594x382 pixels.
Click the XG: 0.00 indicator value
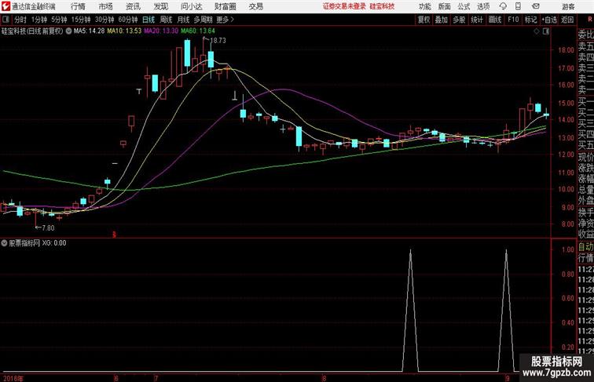point(54,243)
